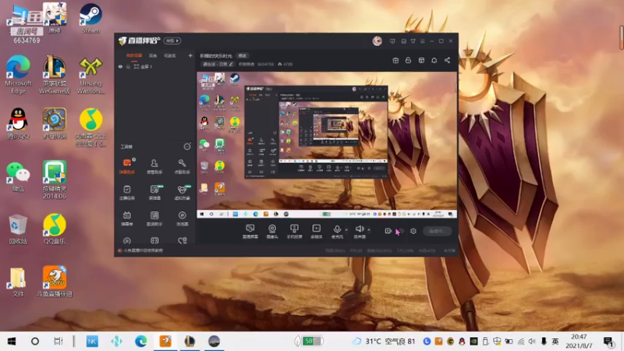Image resolution: width=624 pixels, height=351 pixels.
Task: Add a new scene with plus button
Action: [x=190, y=55]
